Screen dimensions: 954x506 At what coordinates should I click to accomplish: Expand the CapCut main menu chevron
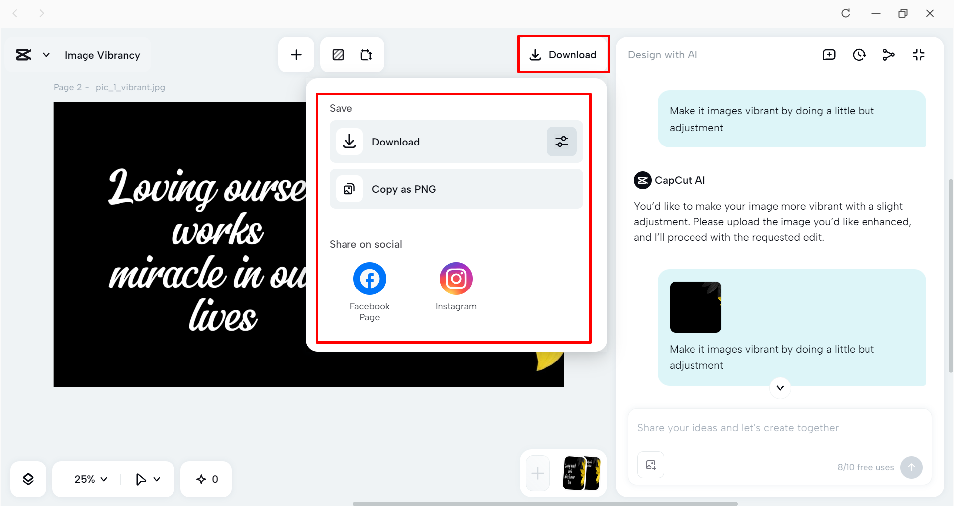(x=46, y=55)
